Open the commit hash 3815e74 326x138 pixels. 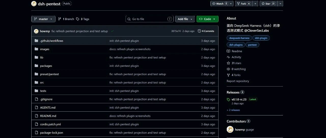[176, 31]
